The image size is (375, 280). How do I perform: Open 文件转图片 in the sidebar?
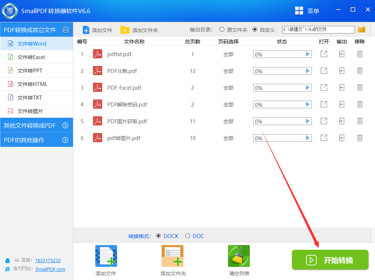tap(36, 111)
